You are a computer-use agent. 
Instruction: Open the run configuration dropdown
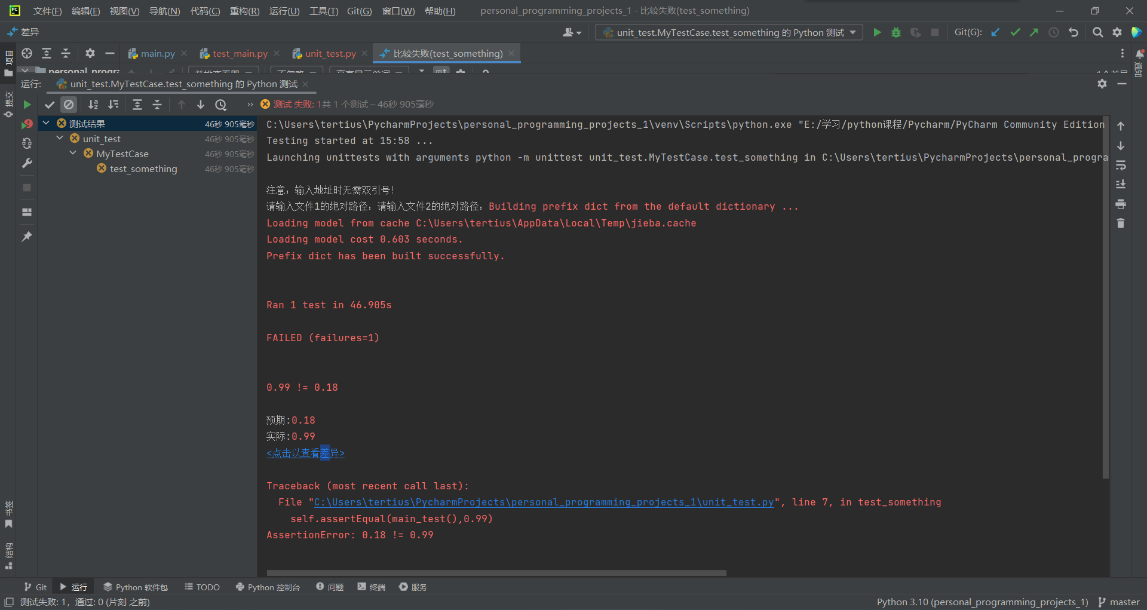coord(729,32)
